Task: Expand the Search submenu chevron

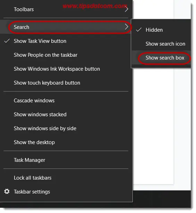Action: click(x=126, y=27)
